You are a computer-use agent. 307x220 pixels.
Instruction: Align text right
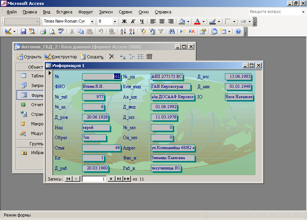[171, 21]
